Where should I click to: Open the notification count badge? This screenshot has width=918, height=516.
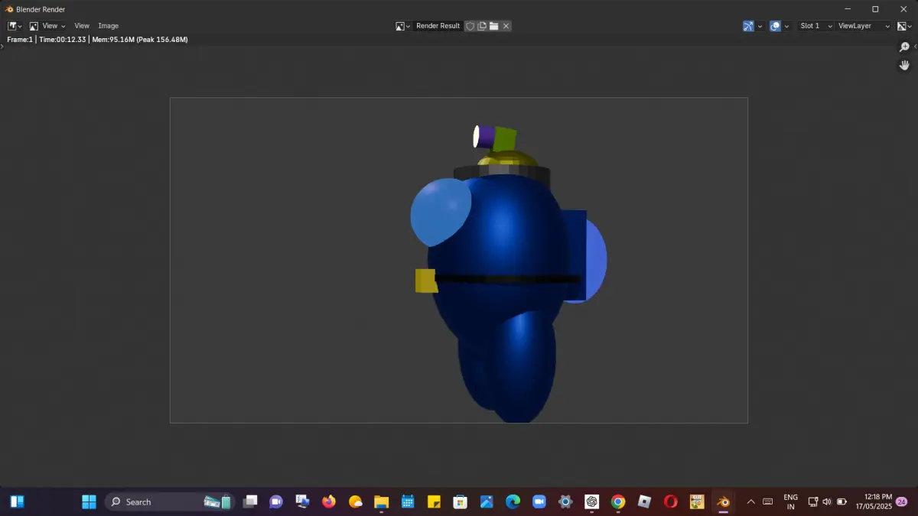[902, 501]
